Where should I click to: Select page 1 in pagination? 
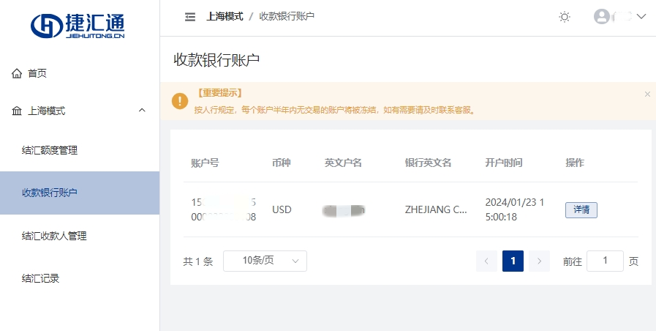[513, 261]
